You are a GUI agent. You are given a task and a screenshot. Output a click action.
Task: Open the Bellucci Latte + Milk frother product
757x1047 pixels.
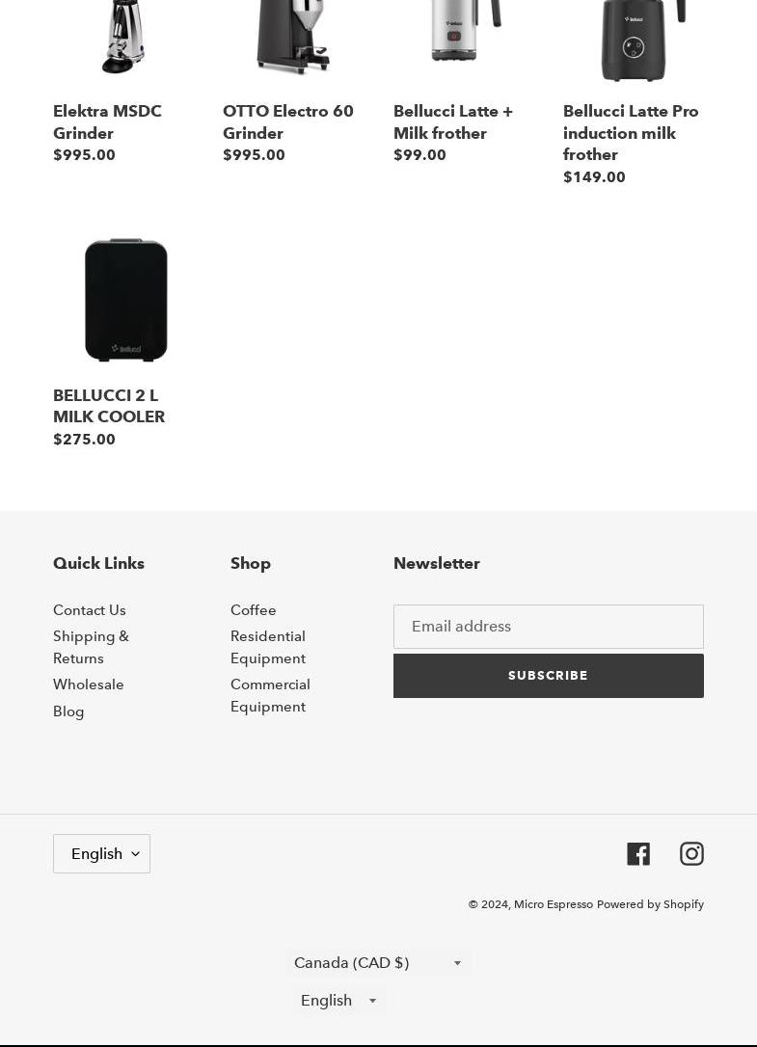(452, 121)
